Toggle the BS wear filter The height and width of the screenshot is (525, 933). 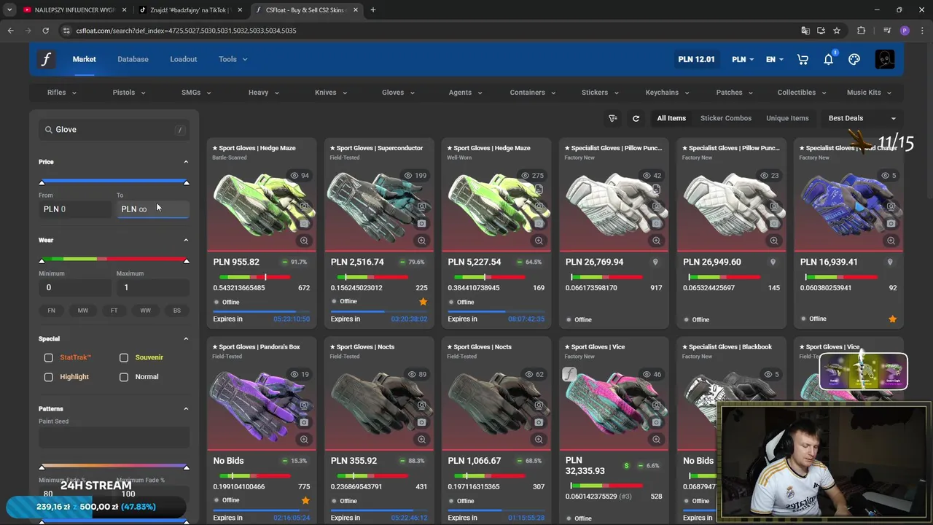tap(176, 311)
